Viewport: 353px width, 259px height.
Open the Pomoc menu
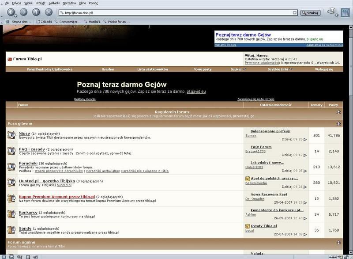pos(93,3)
